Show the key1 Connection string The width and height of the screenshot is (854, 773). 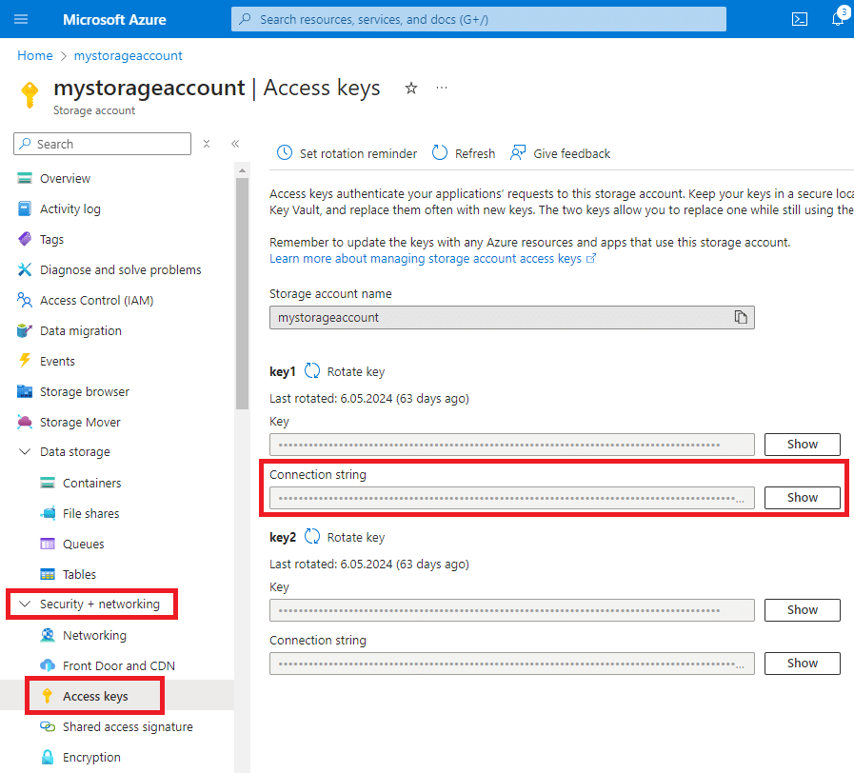click(802, 497)
